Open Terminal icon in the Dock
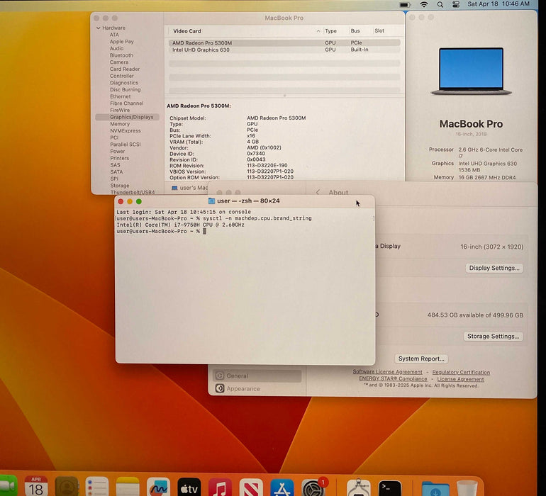The image size is (546, 496). click(390, 487)
